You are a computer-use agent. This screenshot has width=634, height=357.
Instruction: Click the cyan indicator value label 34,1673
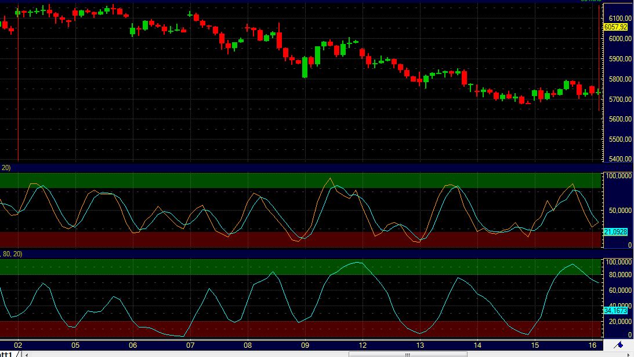click(x=615, y=310)
